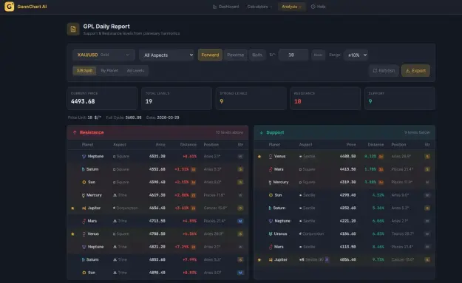The height and width of the screenshot is (283, 462).
Task: Click the Venus glyph in Resistance Square row
Action: 84,234
